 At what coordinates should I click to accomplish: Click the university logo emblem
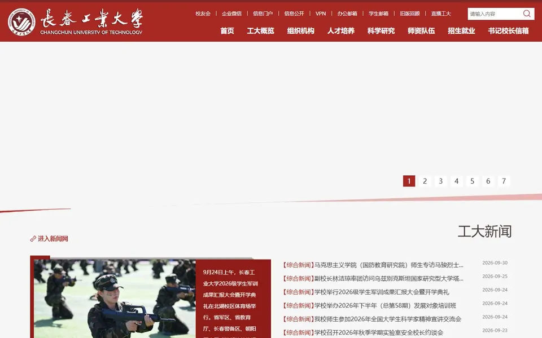(x=22, y=22)
